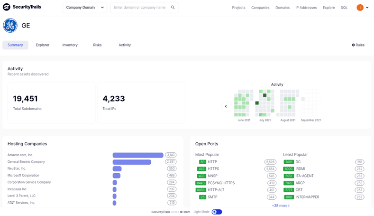Open IP Addresses in top navigation
The width and height of the screenshot is (374, 216).
point(306,8)
